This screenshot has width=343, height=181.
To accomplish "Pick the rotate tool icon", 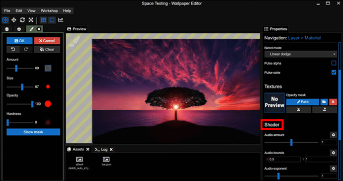I will pyautogui.click(x=22, y=20).
